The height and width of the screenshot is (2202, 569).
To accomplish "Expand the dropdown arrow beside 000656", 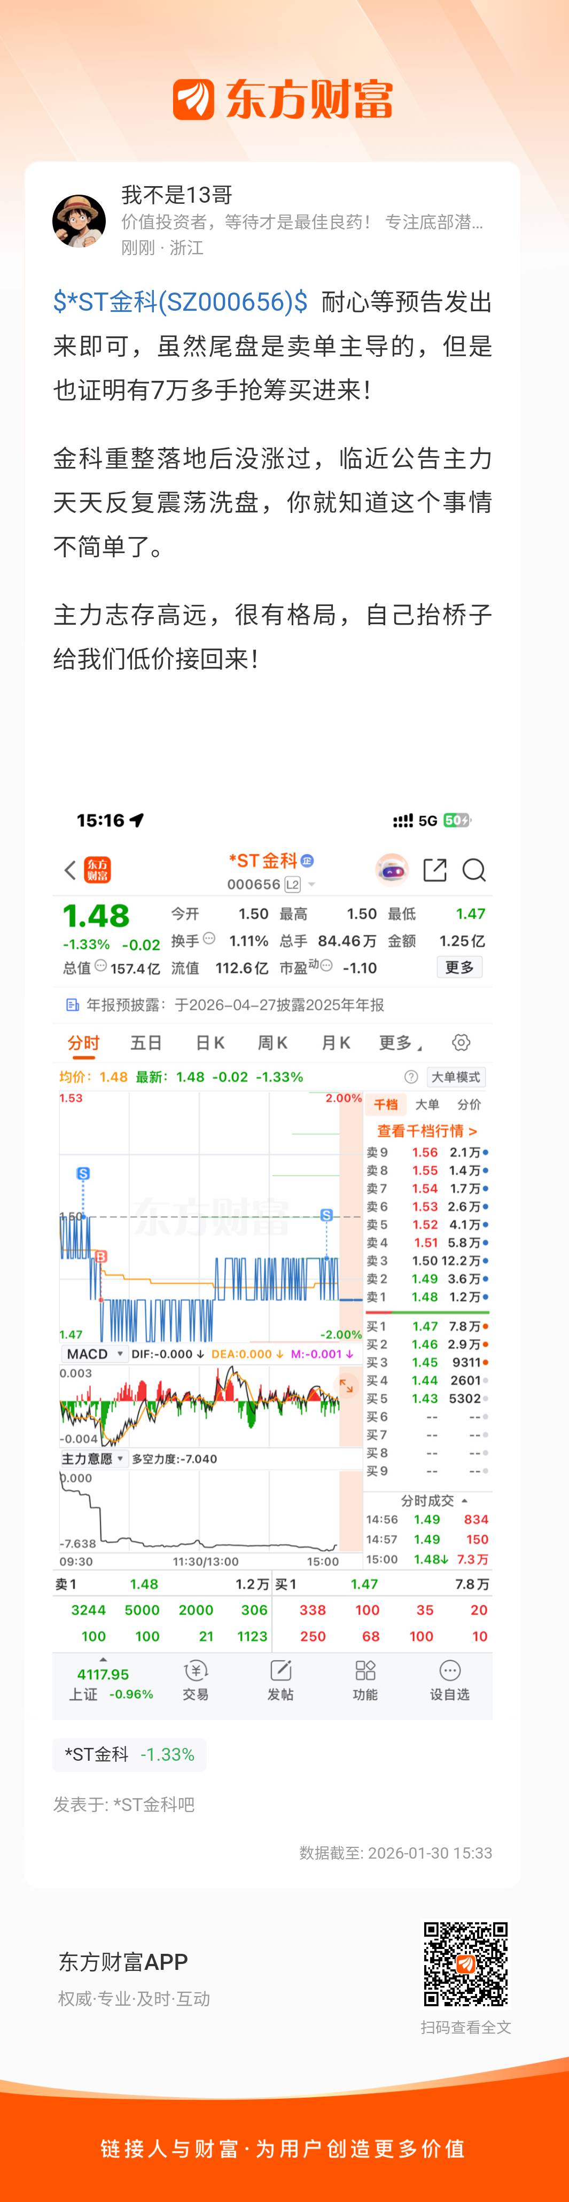I will click(312, 885).
